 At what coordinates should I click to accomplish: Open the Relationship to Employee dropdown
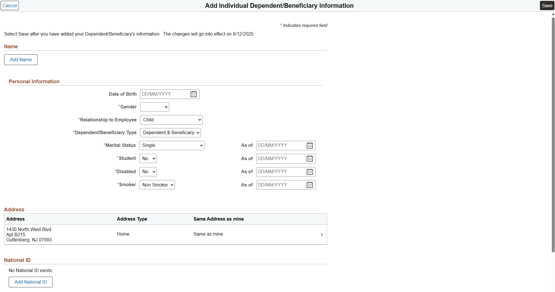[x=171, y=120]
